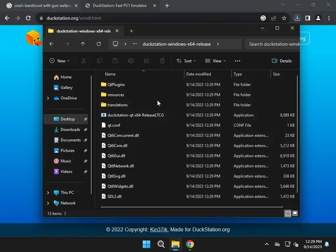Click chevron after the monitor icon in address bar
Viewport: 336px width, 252px height.
[125, 44]
